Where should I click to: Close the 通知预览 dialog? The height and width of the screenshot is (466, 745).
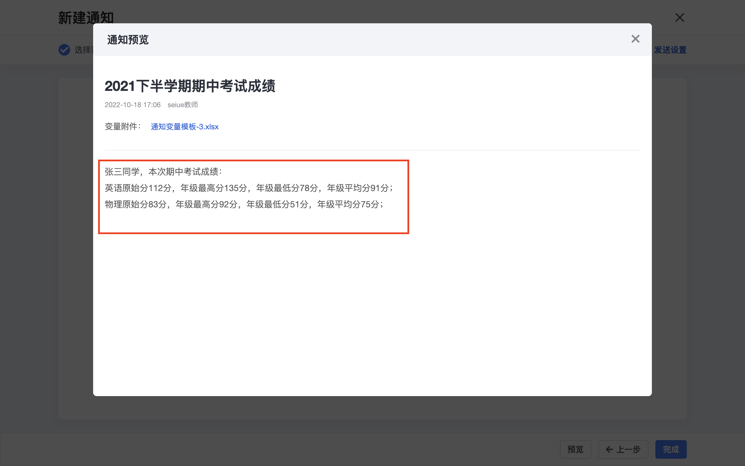(x=635, y=39)
